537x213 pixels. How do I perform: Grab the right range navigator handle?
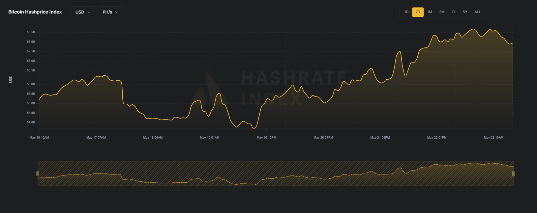[x=514, y=173]
